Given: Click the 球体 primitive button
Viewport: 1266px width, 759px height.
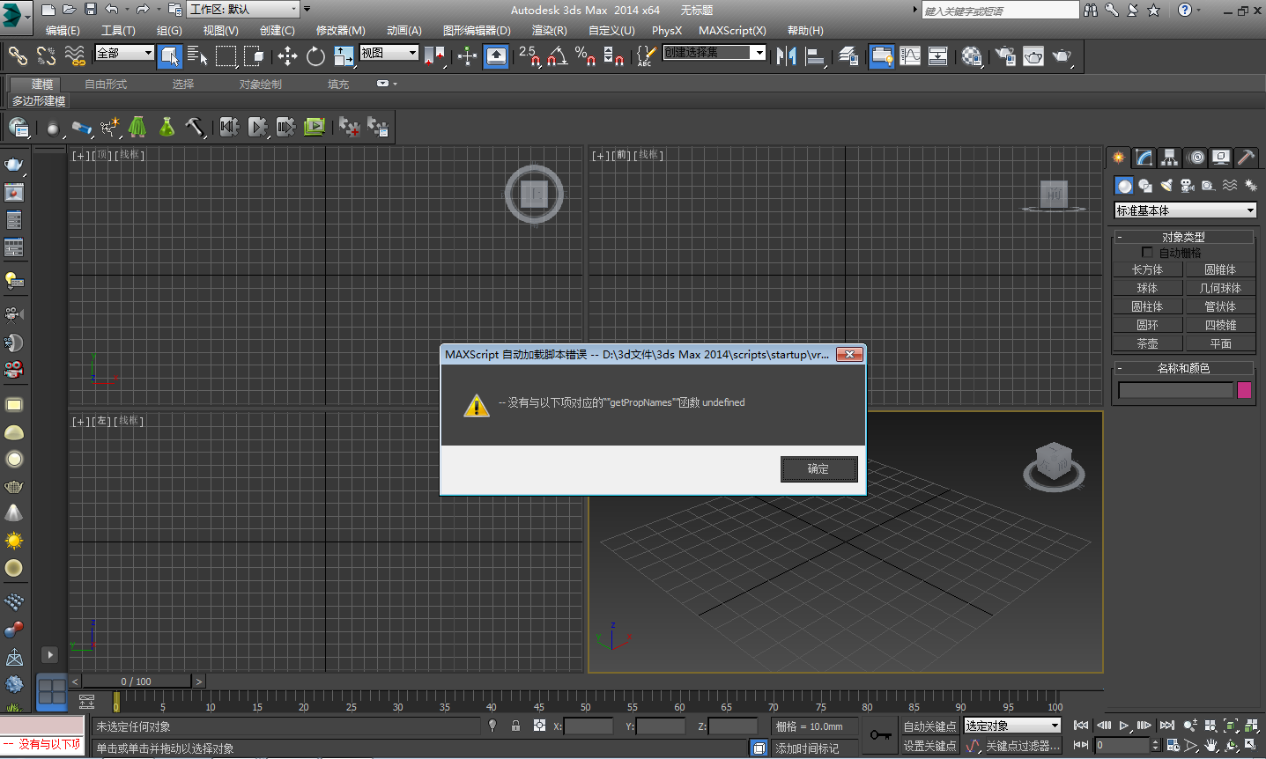Looking at the screenshot, I should 1147,288.
